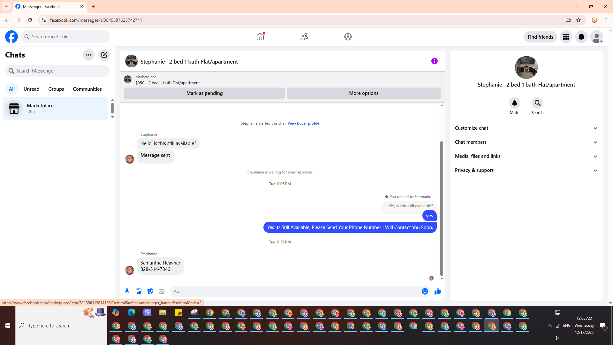The width and height of the screenshot is (613, 345).
Task: Select the All chats filter tab
Action: coord(12,89)
